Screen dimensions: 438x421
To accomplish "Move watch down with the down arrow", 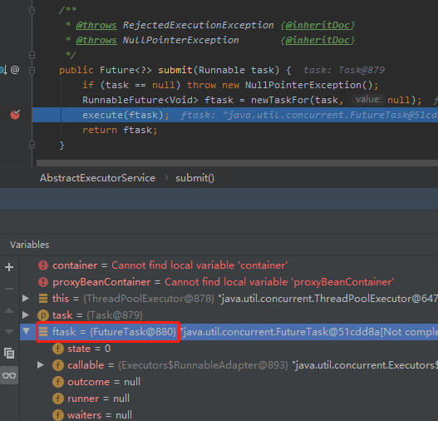I will [x=9, y=332].
